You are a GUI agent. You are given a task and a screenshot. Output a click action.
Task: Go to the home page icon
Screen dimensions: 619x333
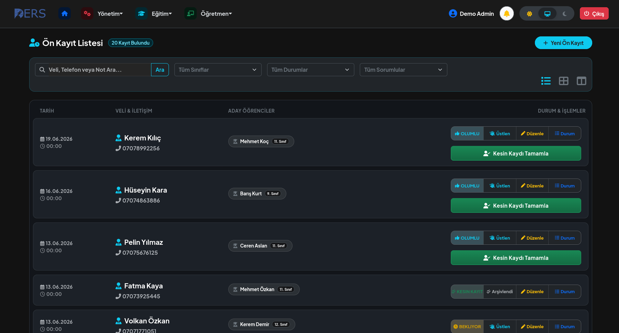coord(65,14)
